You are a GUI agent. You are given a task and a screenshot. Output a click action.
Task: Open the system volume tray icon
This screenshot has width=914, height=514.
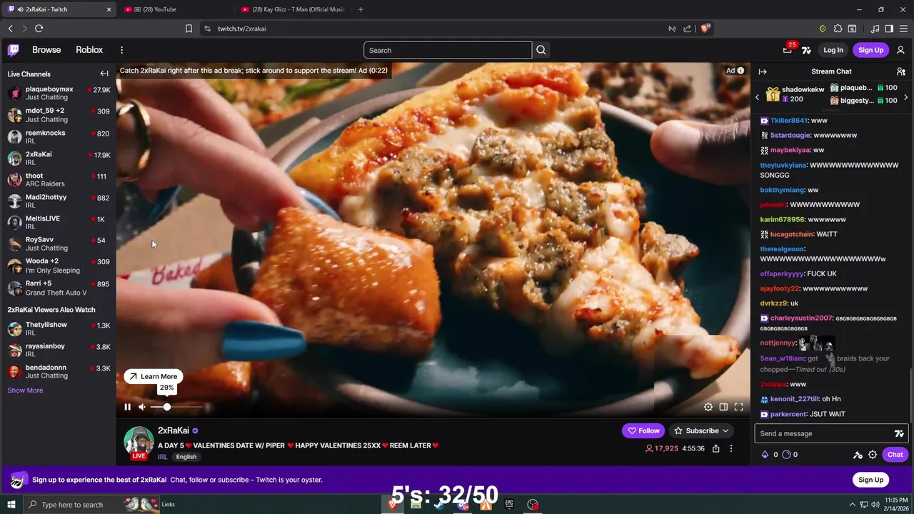[875, 505]
